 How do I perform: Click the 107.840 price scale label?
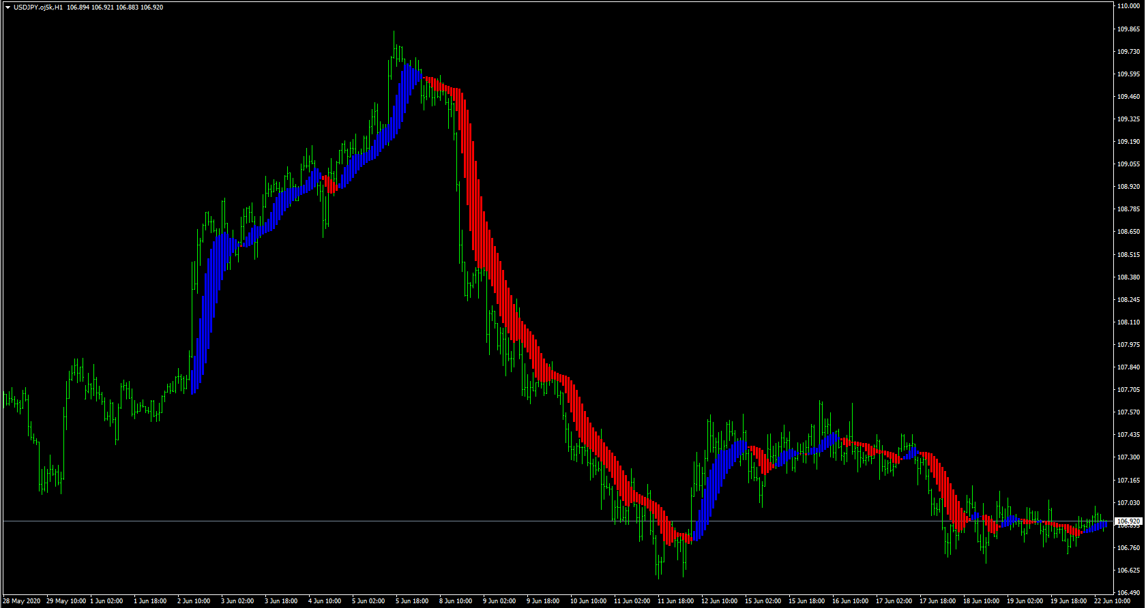coord(1128,367)
